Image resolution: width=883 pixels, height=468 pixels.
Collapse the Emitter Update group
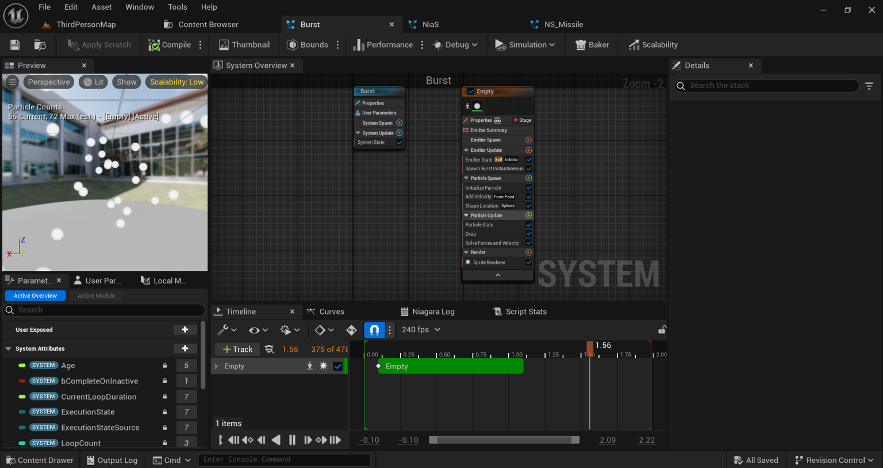(466, 150)
